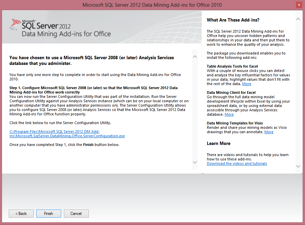This screenshot has height=225, width=305.
Task: Click left pane scroll down arrow
Action: pyautogui.click(x=195, y=162)
